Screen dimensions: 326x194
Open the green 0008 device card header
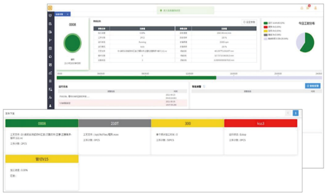point(42,124)
